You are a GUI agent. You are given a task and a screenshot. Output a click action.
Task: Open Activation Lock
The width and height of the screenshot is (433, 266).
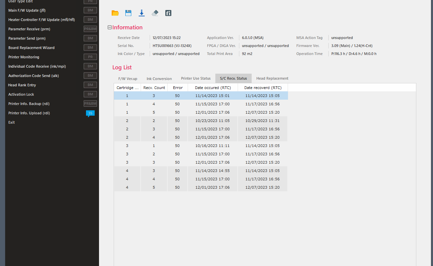[x=21, y=94]
